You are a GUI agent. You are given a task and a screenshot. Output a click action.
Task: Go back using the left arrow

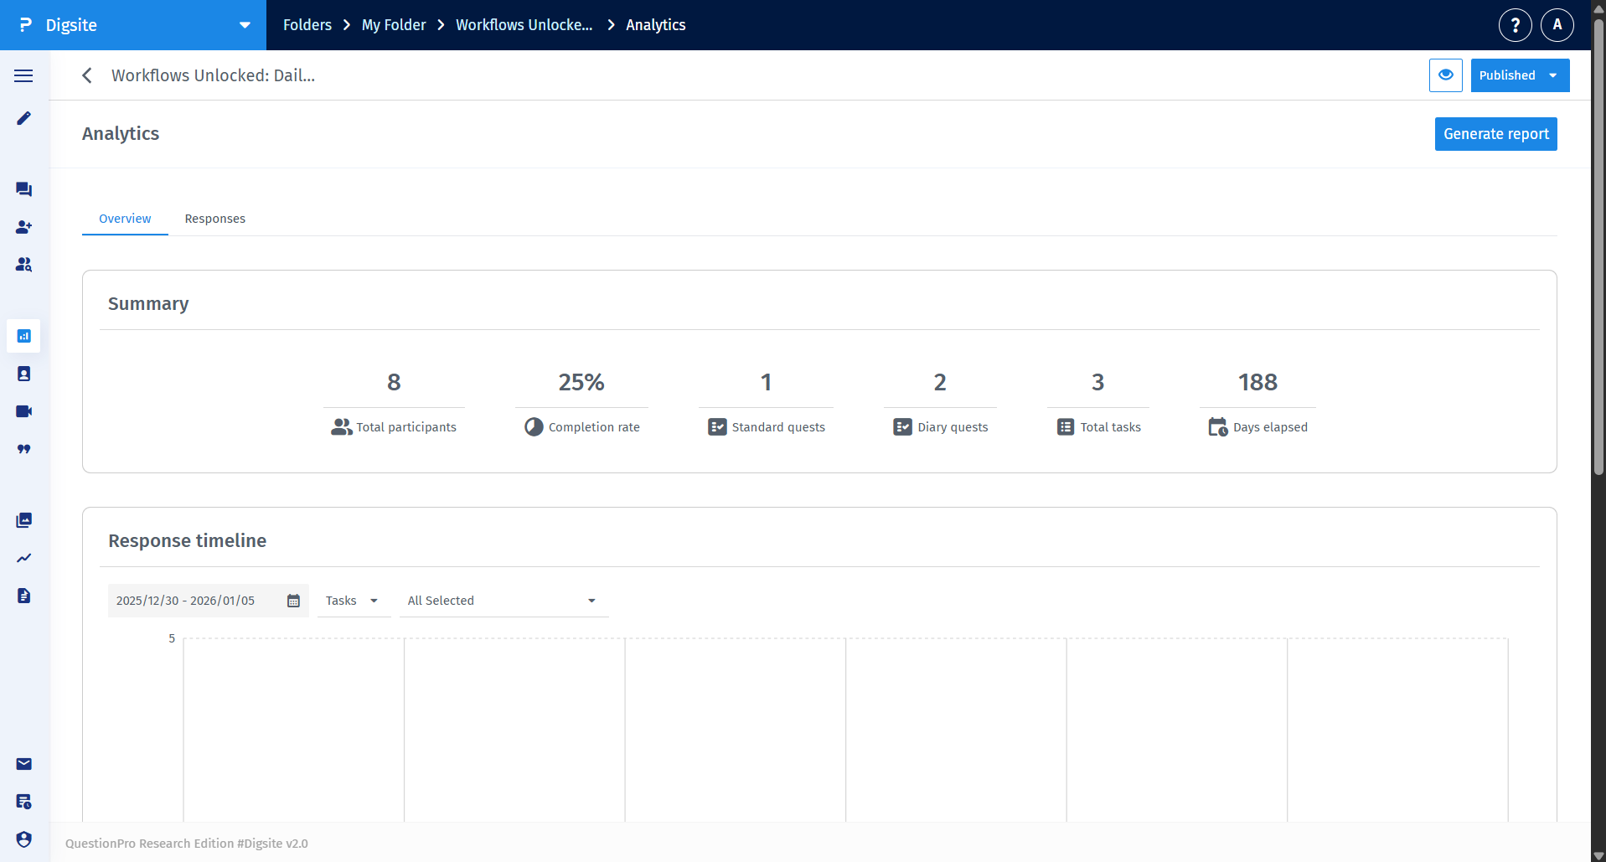click(87, 75)
